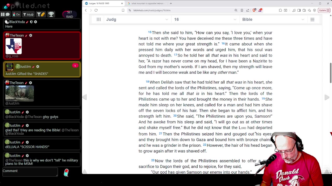Open the extensions puzzle icon
The image size is (332, 186).
(x=280, y=10)
